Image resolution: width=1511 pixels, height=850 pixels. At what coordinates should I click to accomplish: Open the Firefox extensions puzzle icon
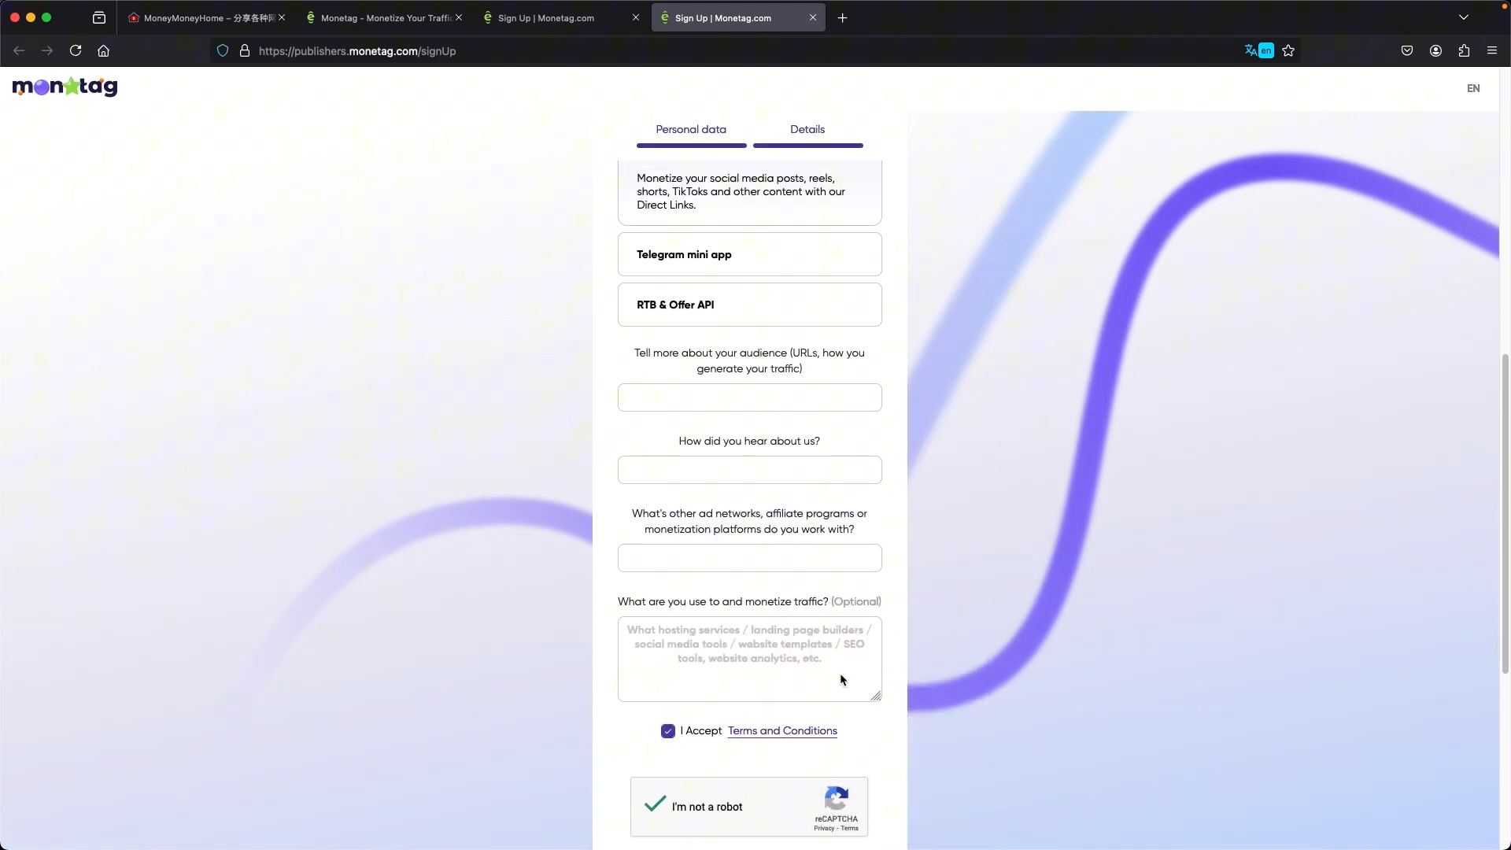tap(1464, 50)
